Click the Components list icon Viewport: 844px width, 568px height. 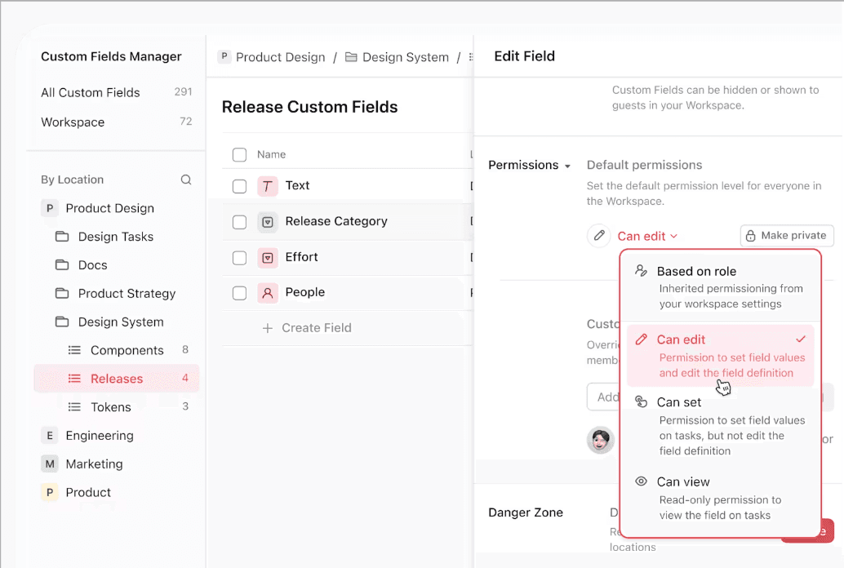[x=74, y=350]
